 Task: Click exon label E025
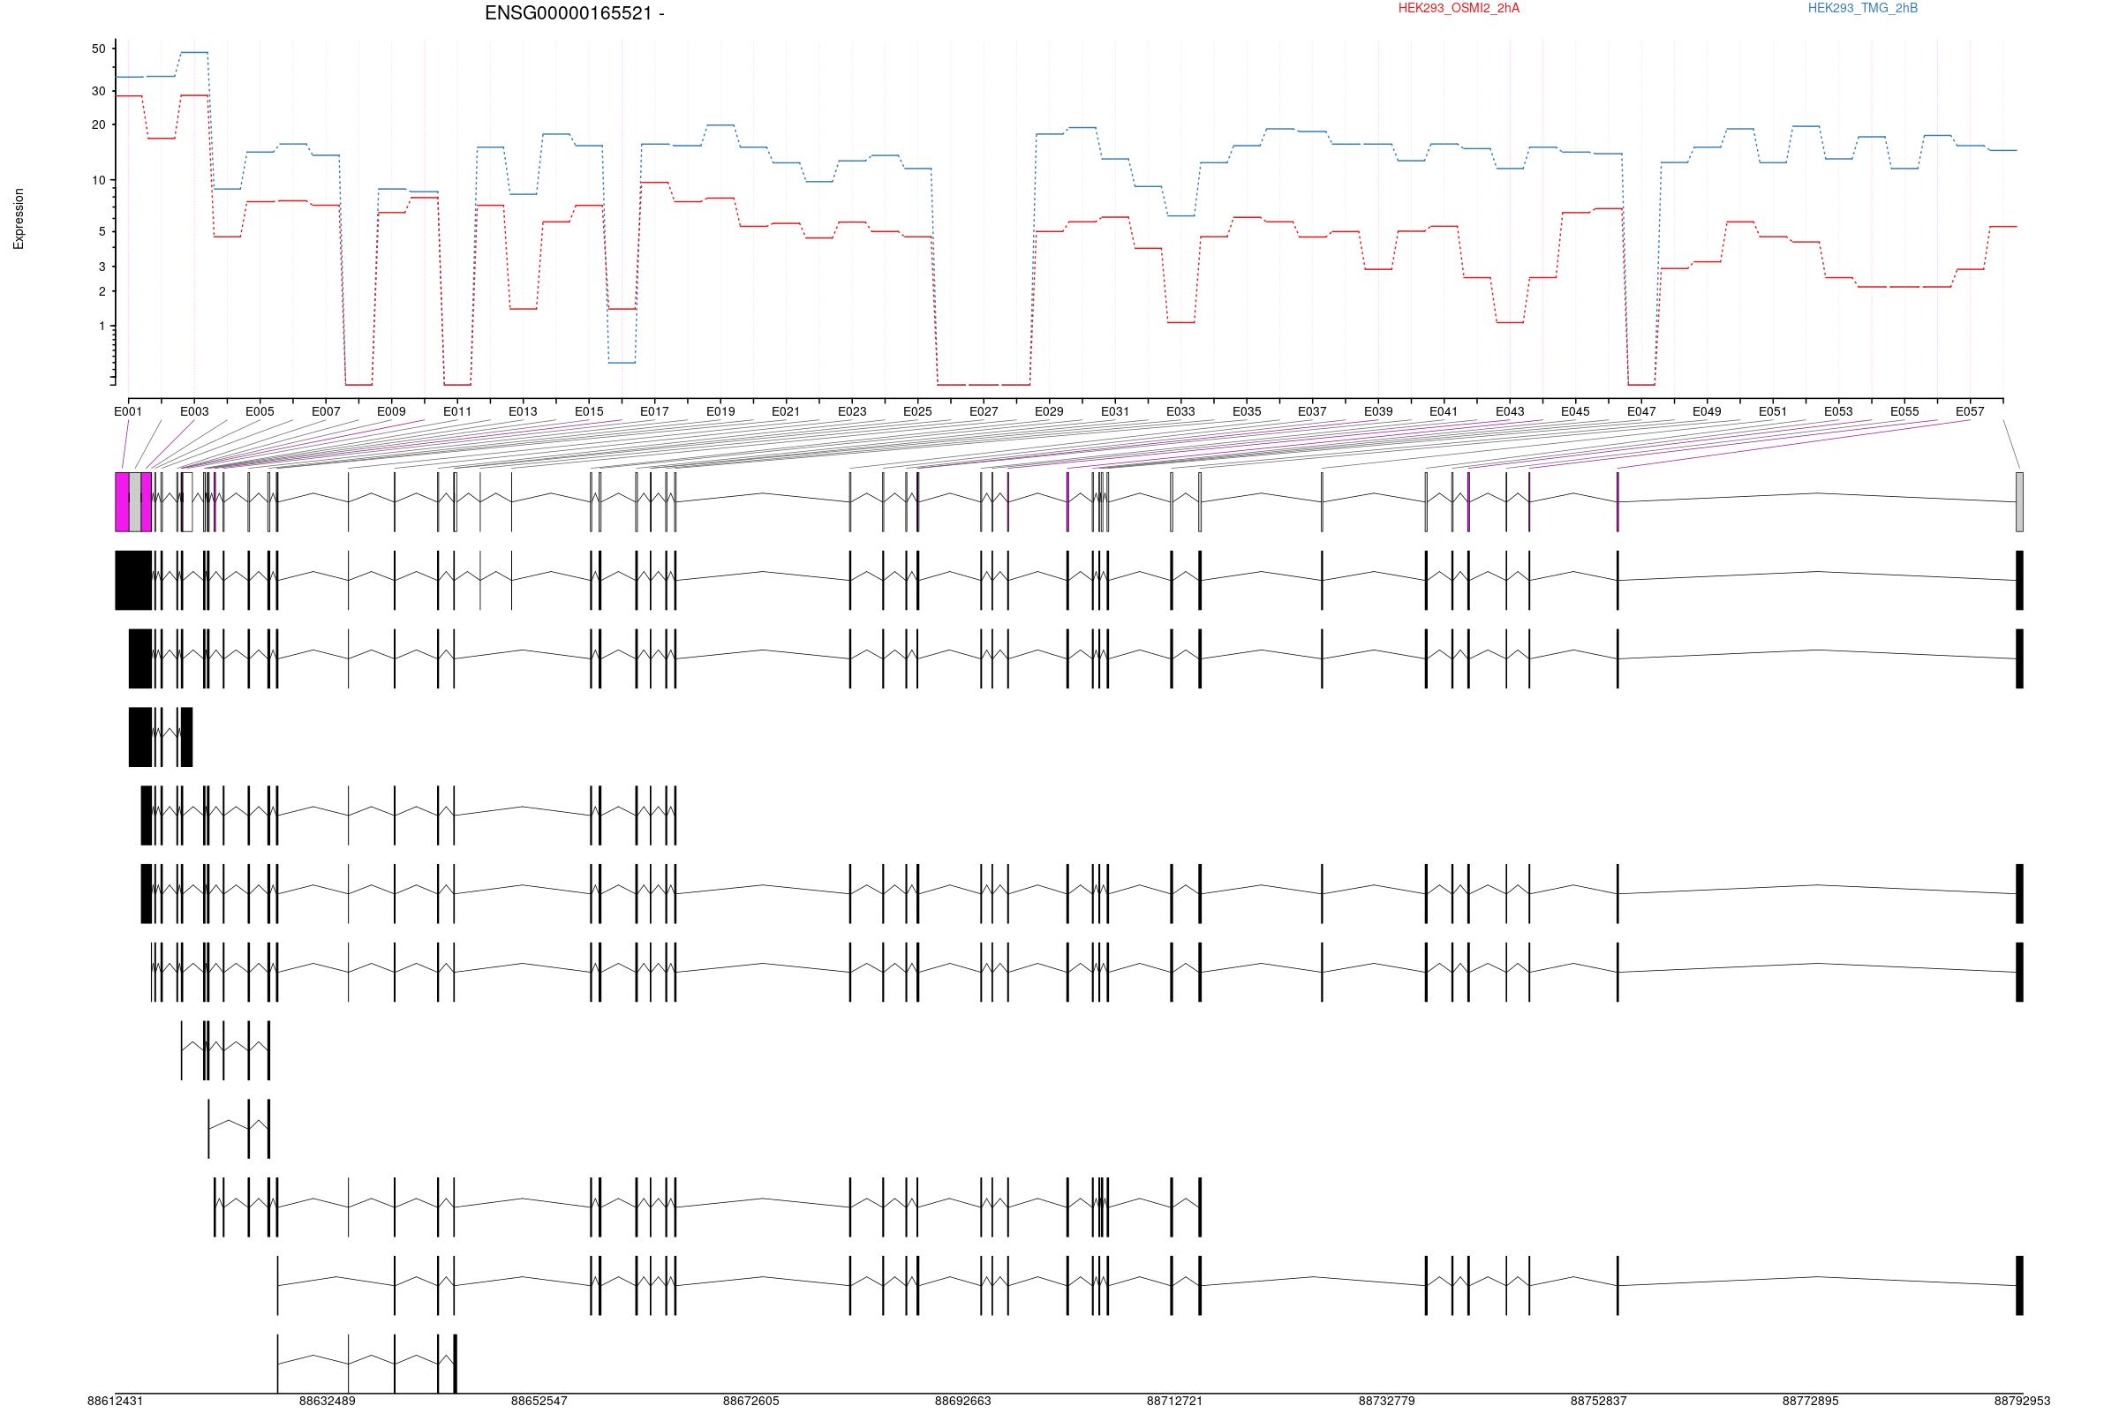(x=917, y=411)
